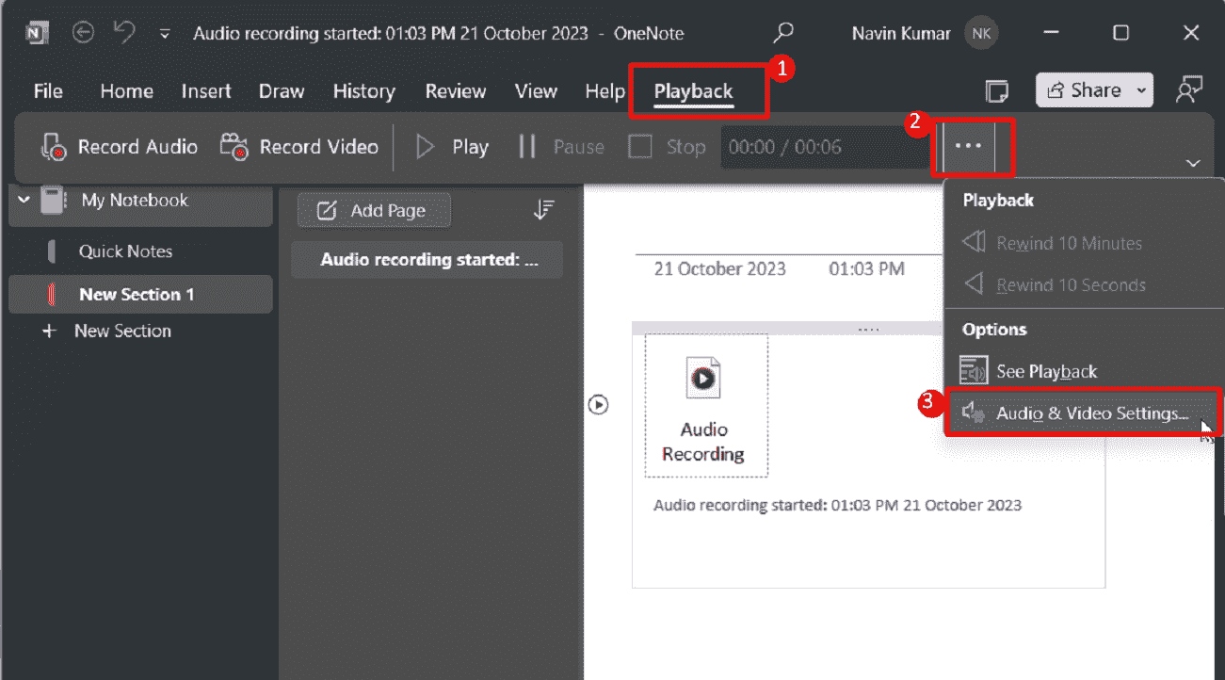Click the Audio Recording file icon
Image resolution: width=1225 pixels, height=680 pixels.
(x=704, y=379)
